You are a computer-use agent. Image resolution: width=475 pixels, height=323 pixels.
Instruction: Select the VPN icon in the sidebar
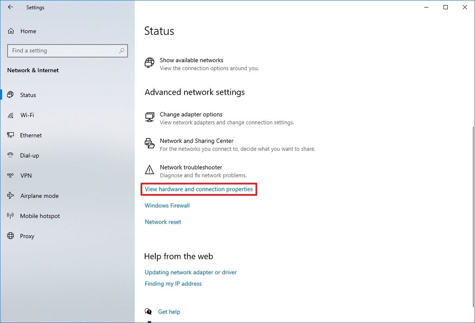10,175
